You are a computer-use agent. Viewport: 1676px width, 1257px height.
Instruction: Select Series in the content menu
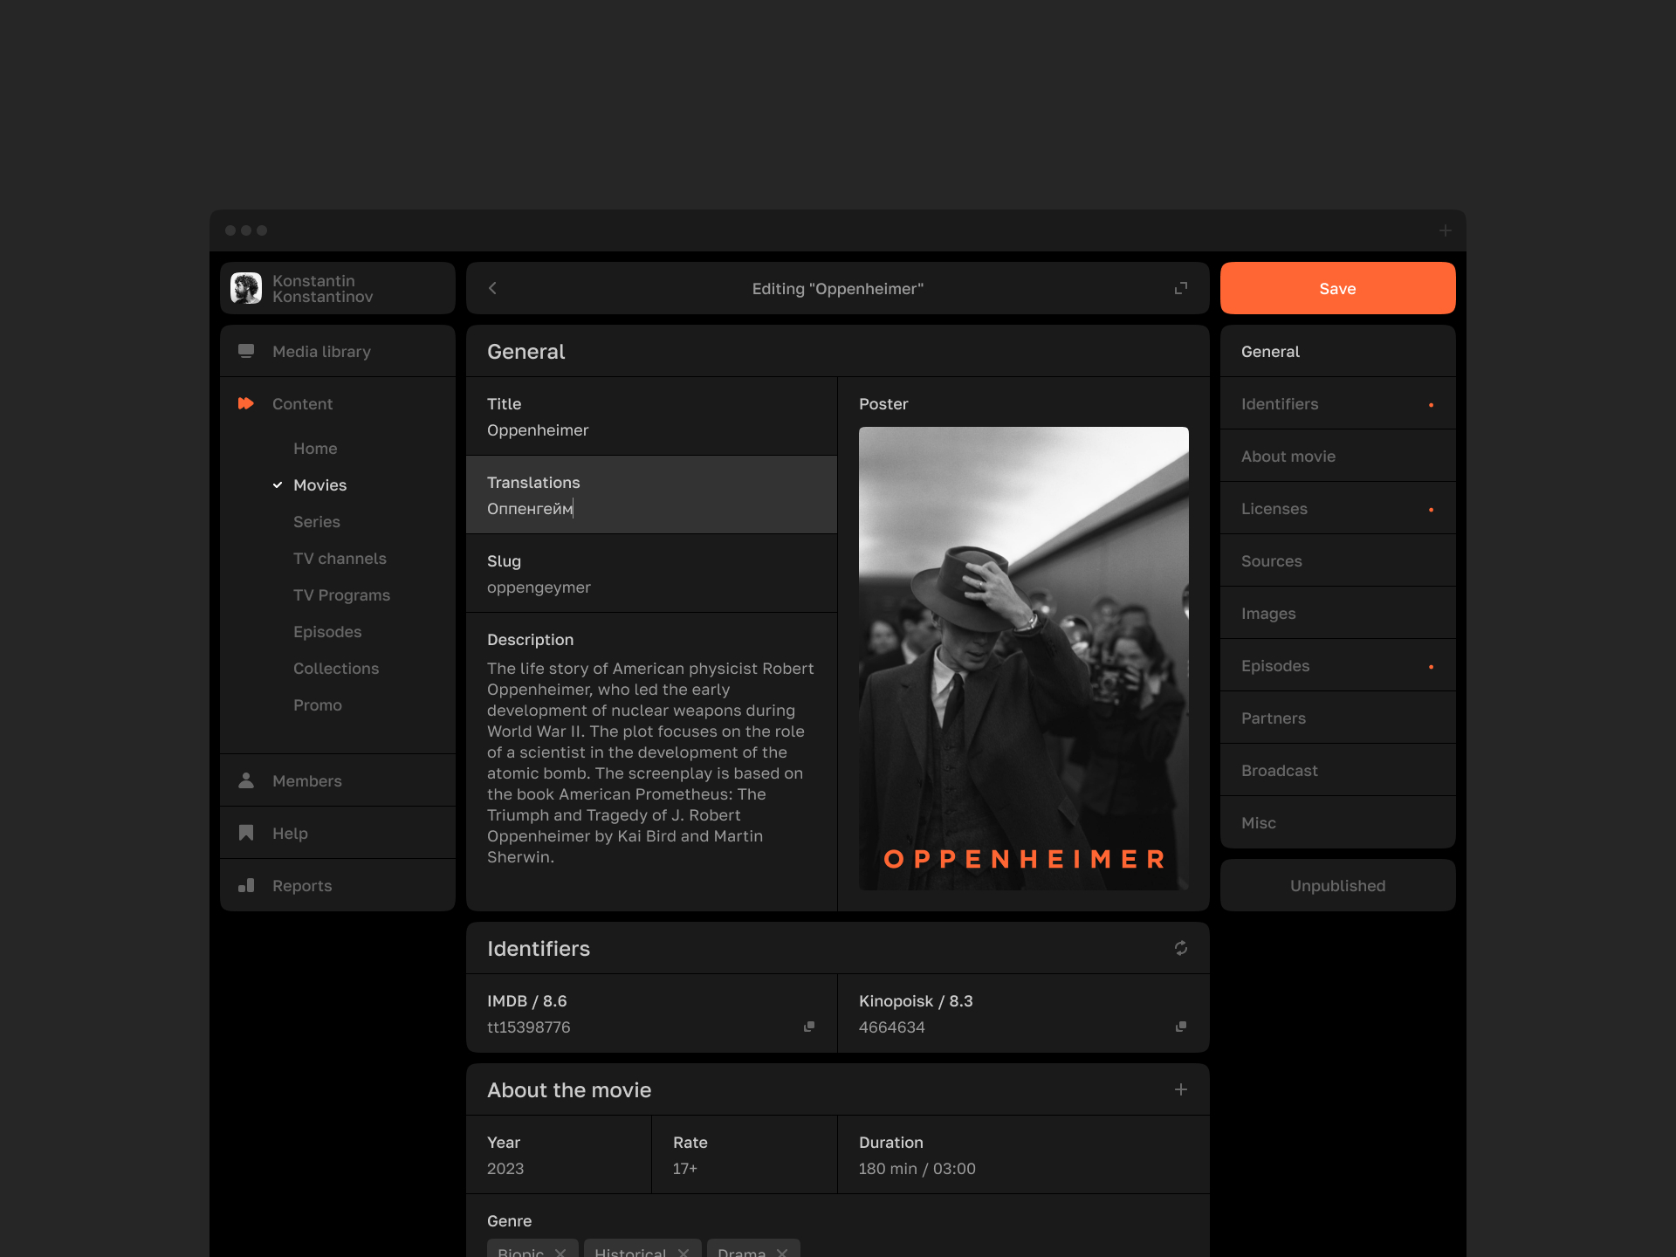pyautogui.click(x=317, y=521)
